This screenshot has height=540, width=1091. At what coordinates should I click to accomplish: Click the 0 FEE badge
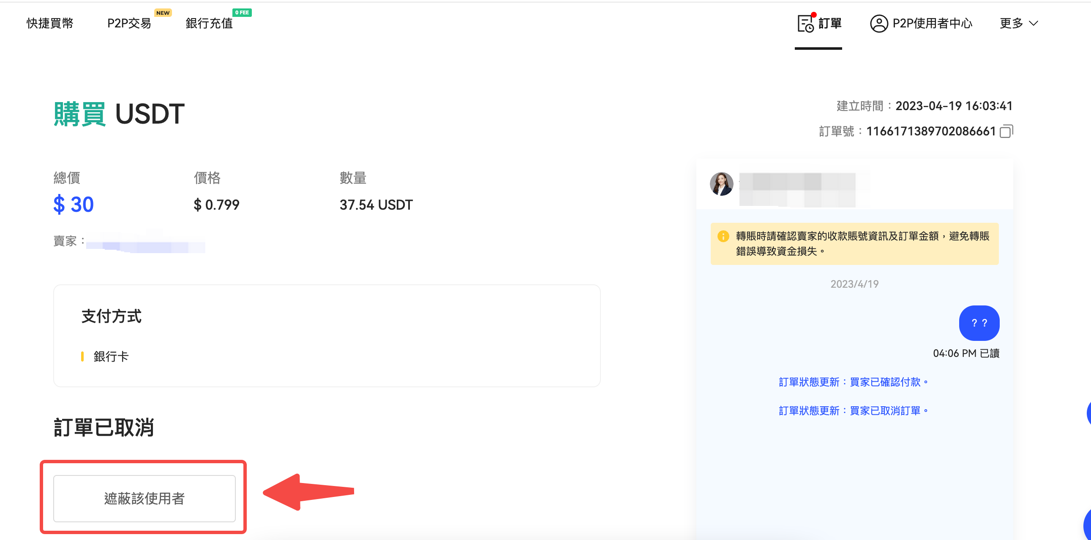coord(242,13)
